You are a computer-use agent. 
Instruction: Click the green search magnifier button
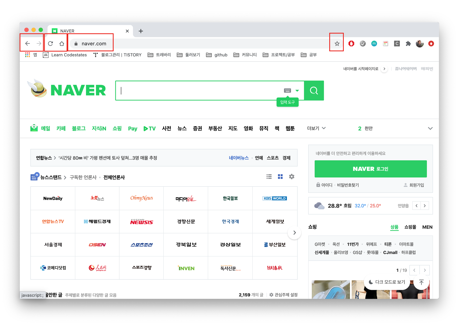[314, 91]
